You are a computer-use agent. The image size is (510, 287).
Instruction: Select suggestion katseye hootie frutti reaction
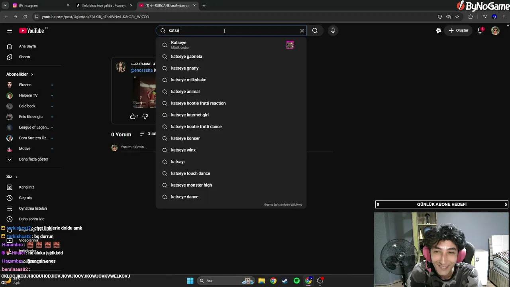tap(231, 103)
